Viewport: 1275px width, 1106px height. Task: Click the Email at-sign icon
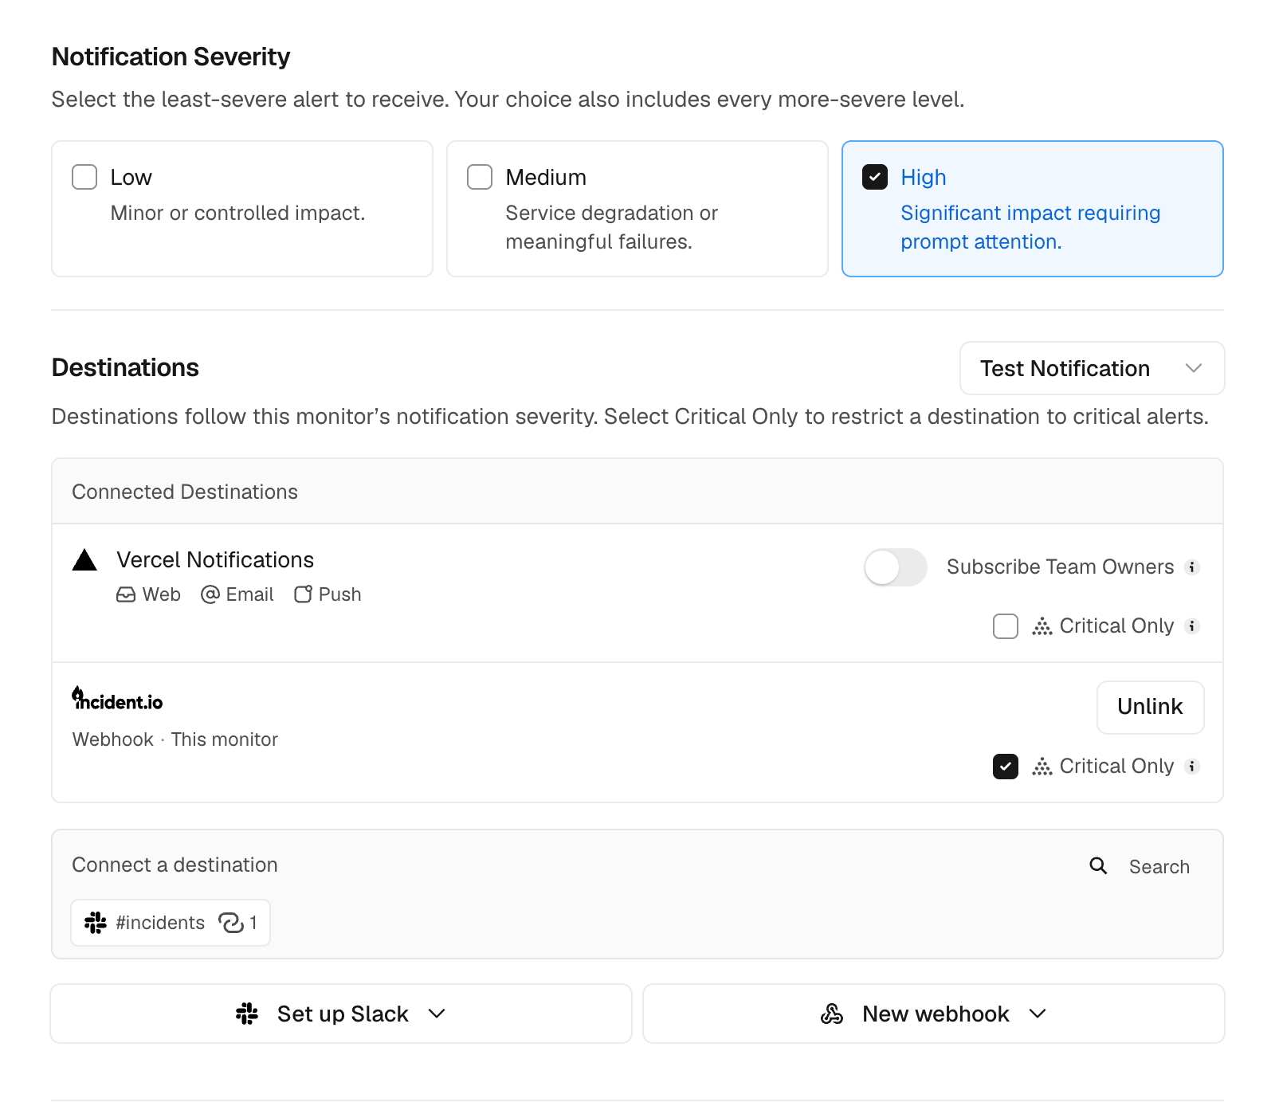pos(210,594)
